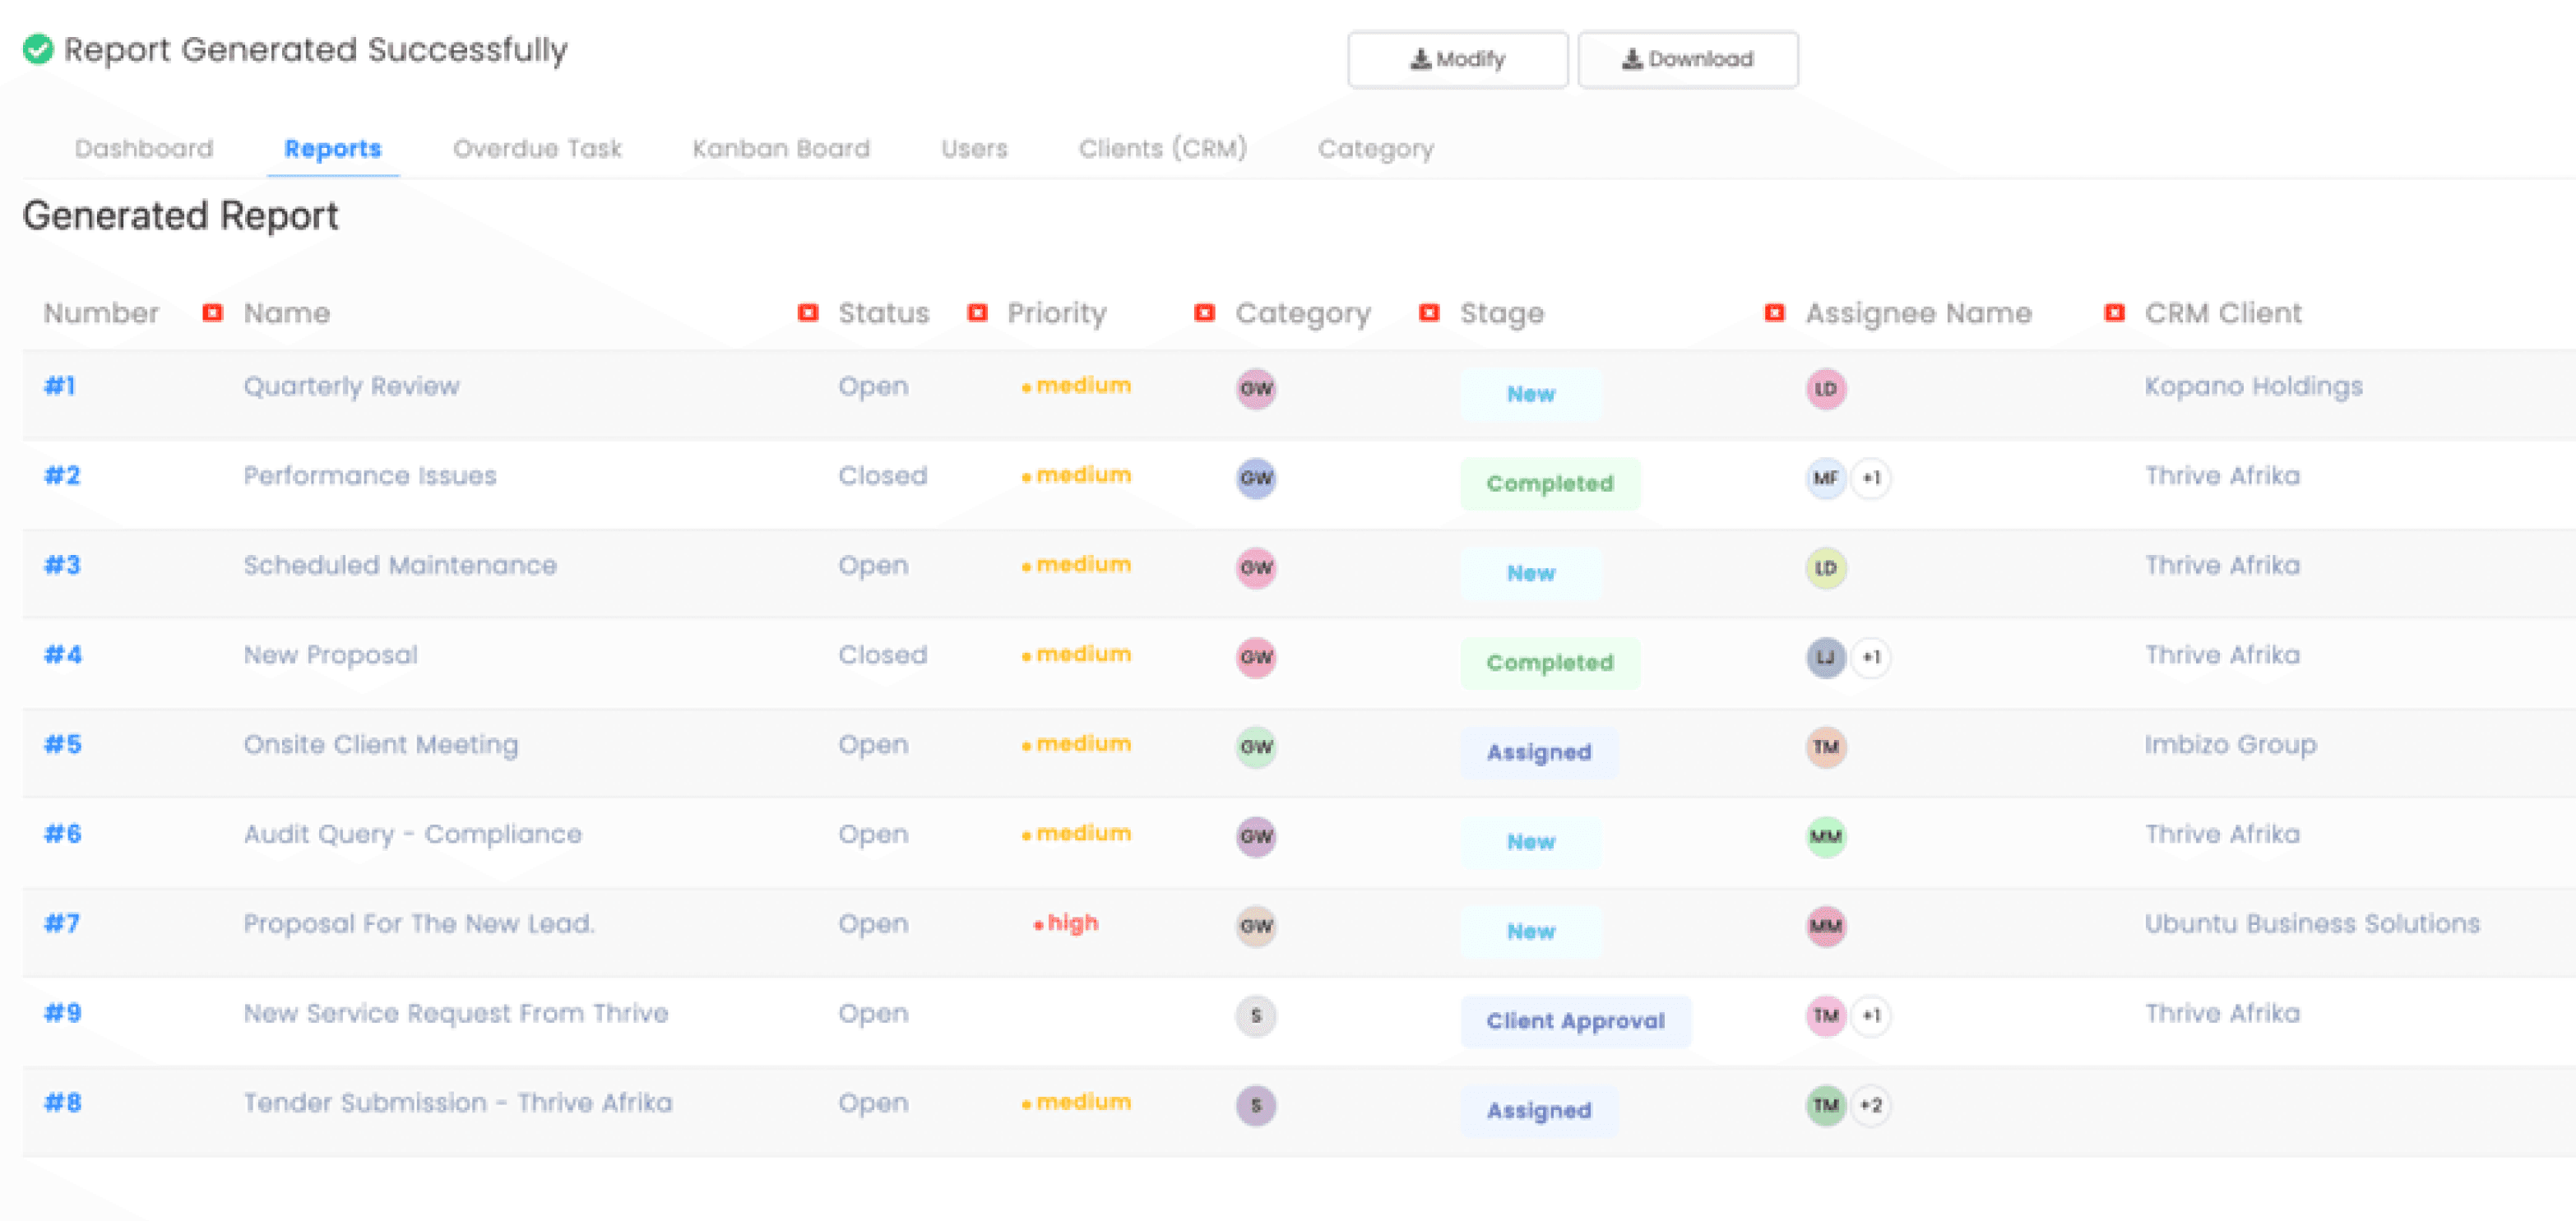Image resolution: width=2576 pixels, height=1221 pixels.
Task: Click red remove icon beside Priority header
Action: click(x=978, y=313)
